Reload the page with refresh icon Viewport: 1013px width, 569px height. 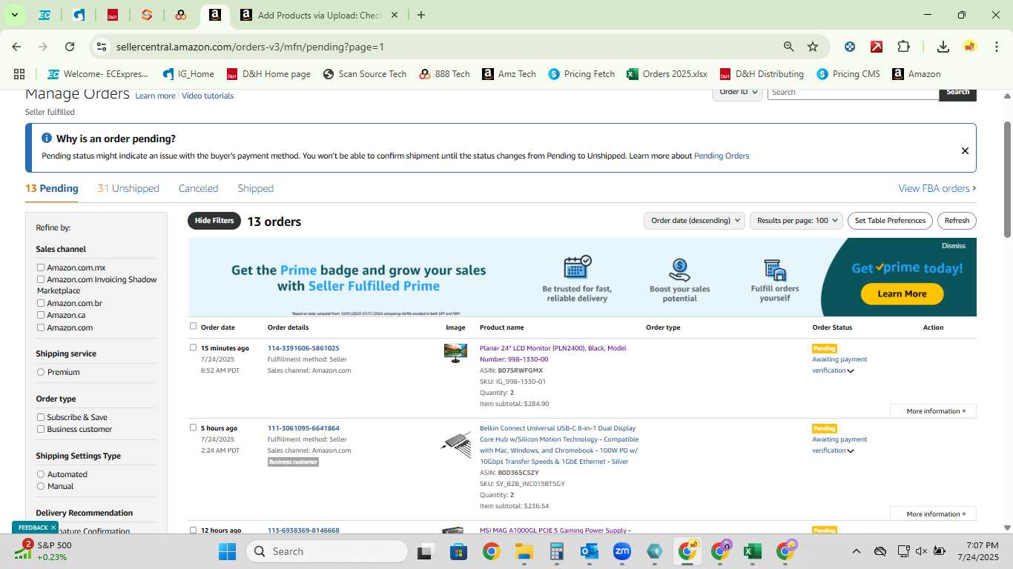[70, 47]
